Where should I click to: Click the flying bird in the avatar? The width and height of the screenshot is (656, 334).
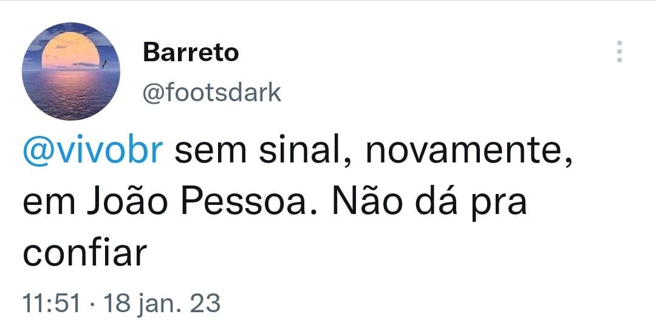point(104,64)
